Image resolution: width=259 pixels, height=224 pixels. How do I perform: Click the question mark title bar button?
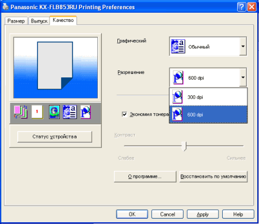(242, 7)
